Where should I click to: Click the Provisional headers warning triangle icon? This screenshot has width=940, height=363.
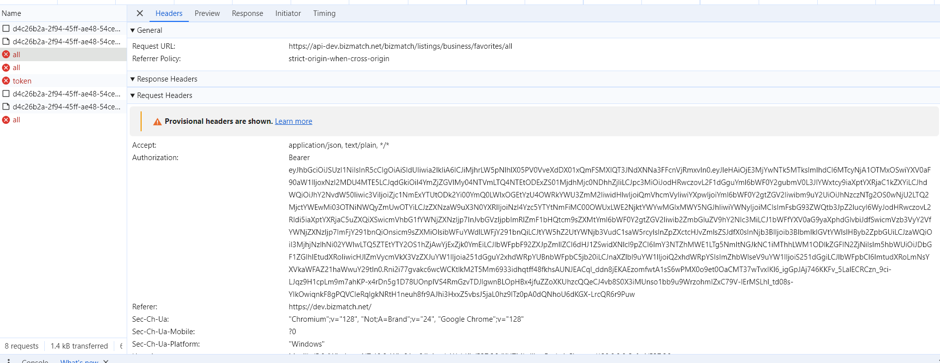tap(157, 122)
